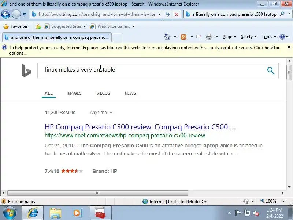Click the vertical scrollbar thumb
The image size is (293, 220).
click(289, 72)
